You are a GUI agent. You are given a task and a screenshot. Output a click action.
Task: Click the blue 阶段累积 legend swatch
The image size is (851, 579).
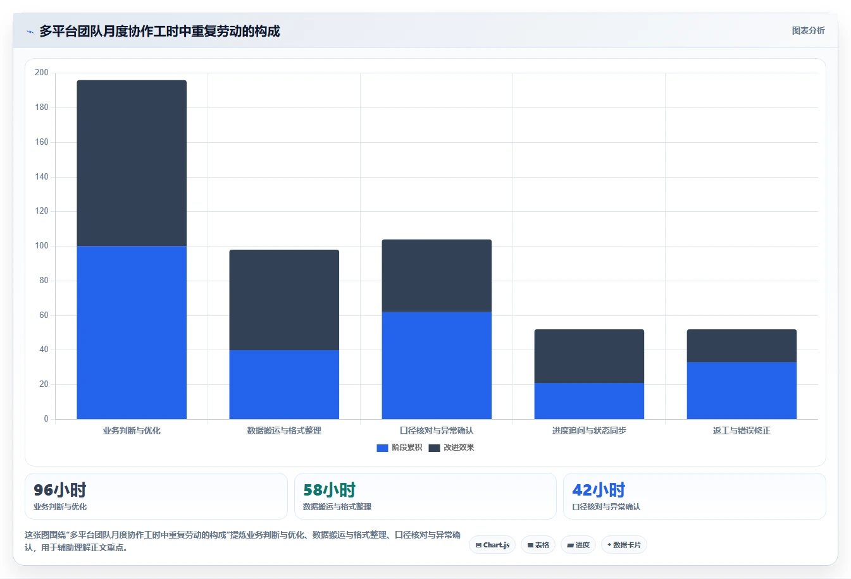[x=382, y=448]
